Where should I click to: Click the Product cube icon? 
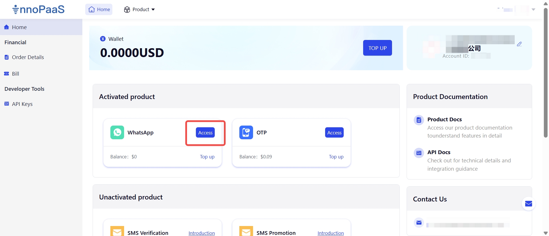click(127, 10)
